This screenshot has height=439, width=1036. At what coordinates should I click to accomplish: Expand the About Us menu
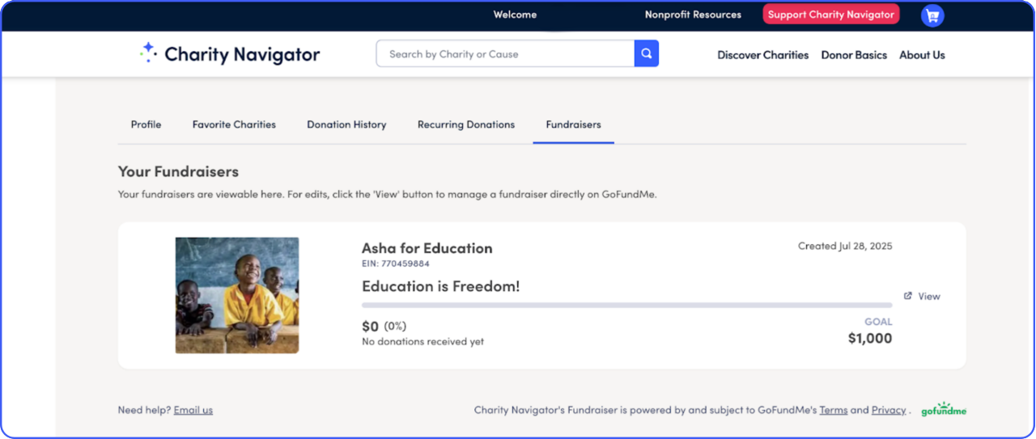point(922,55)
